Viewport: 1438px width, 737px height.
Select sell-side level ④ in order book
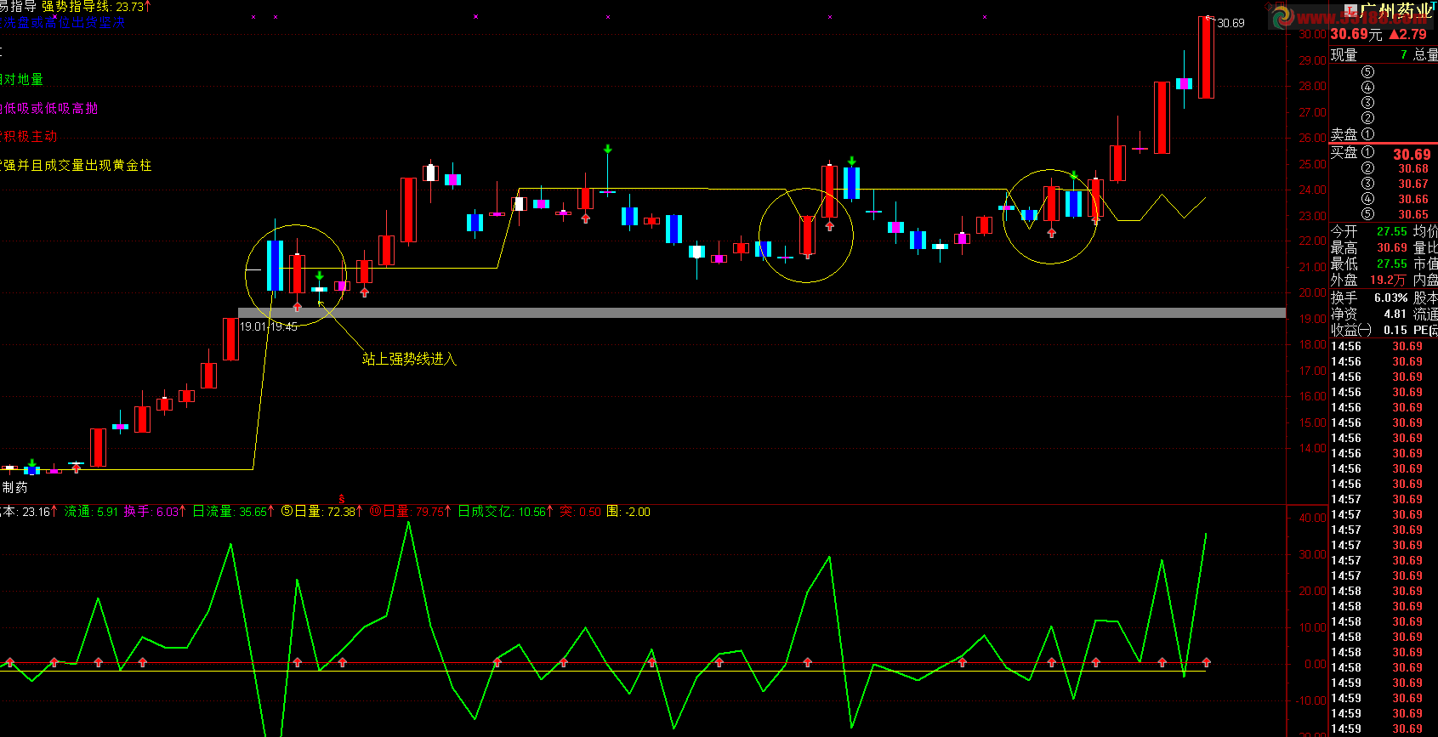(x=1367, y=88)
